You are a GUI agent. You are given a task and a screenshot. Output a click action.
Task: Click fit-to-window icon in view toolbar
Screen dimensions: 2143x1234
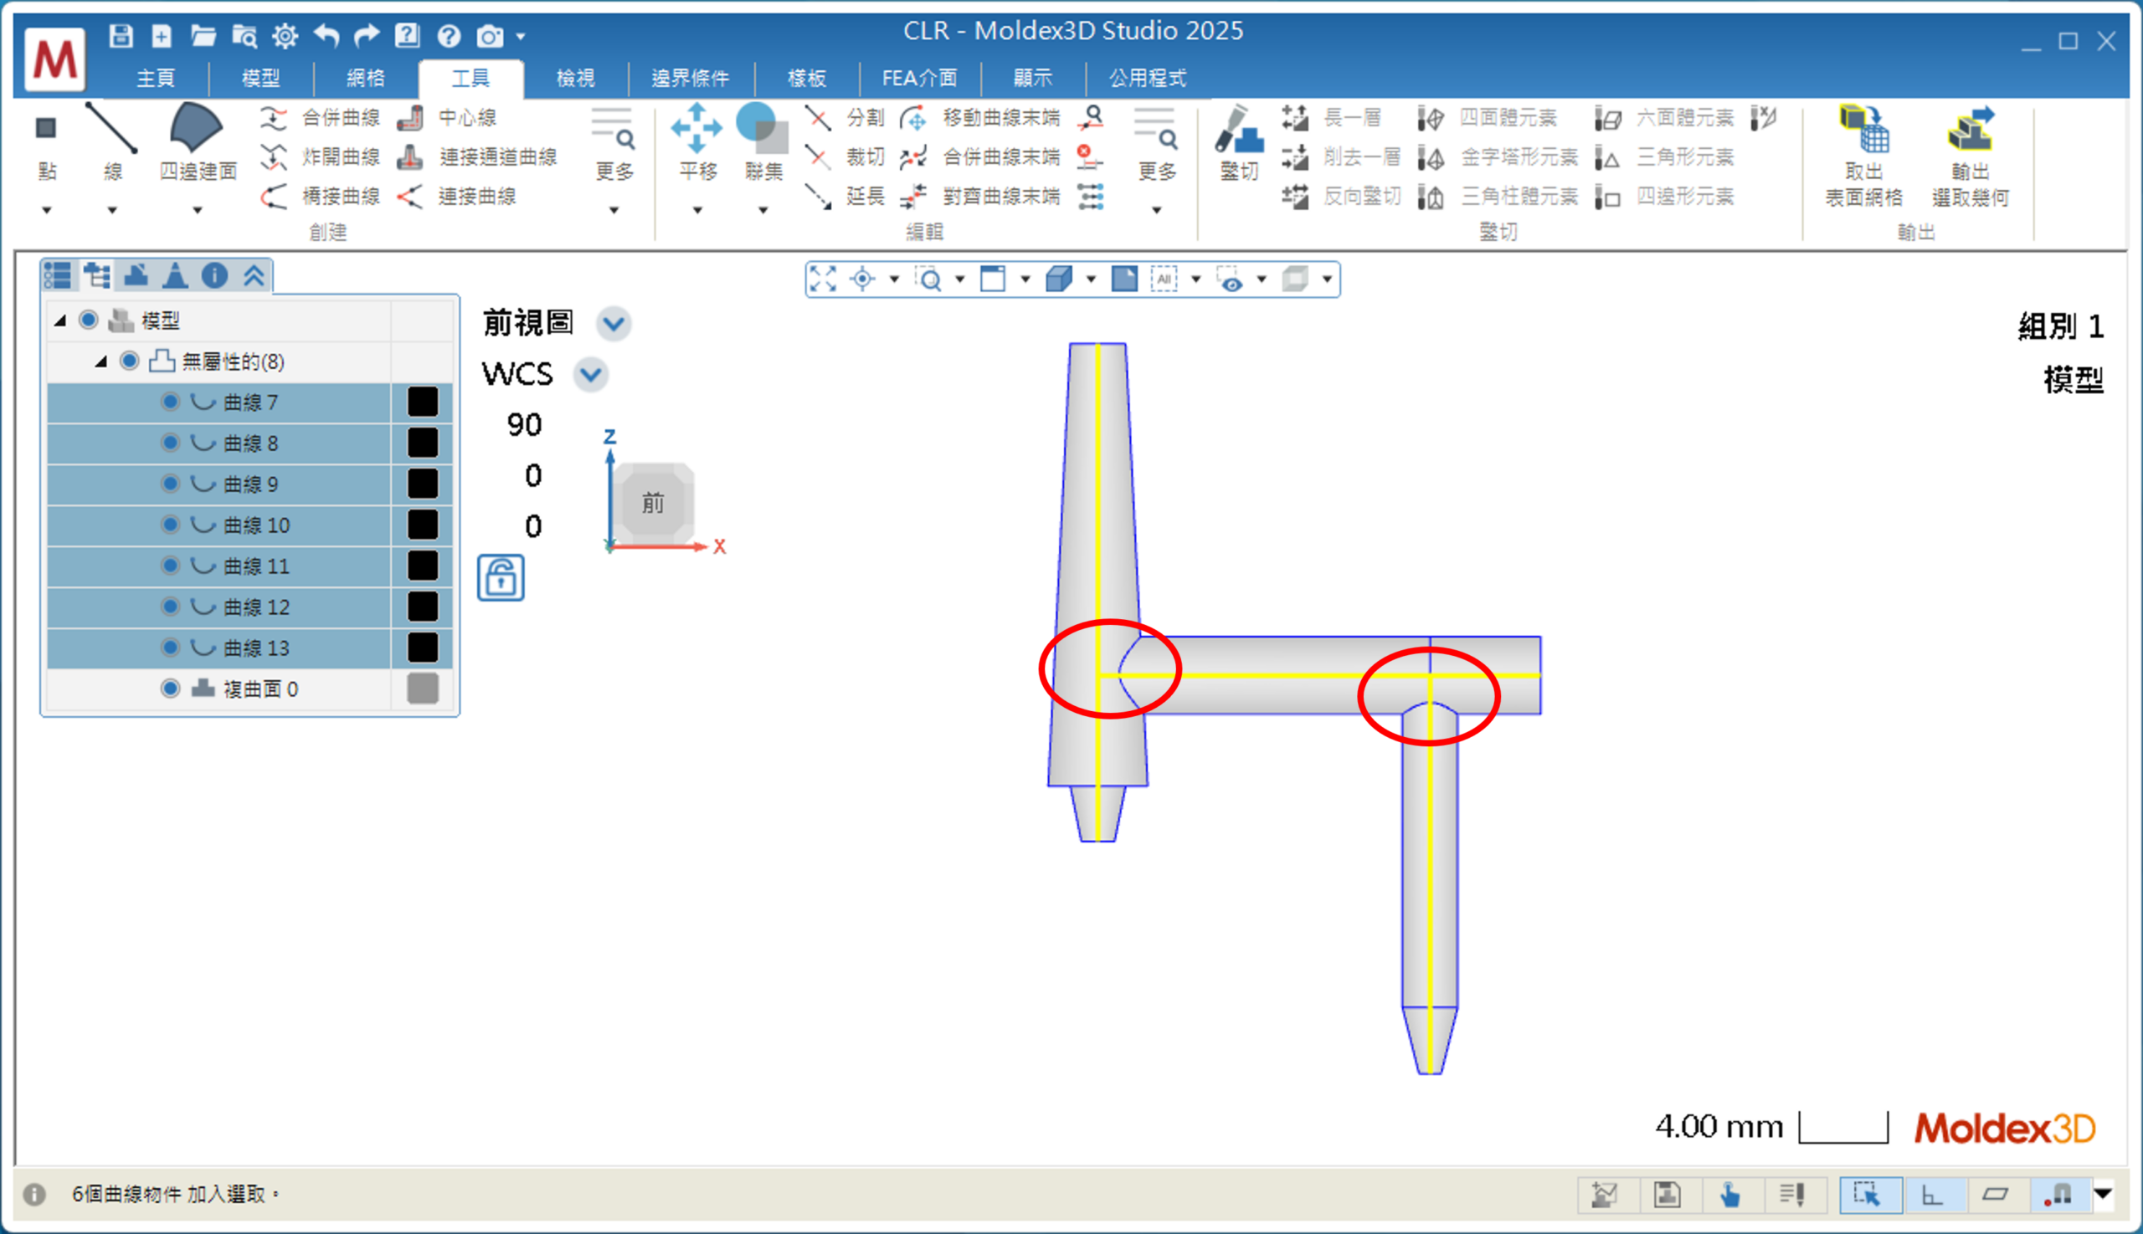823,279
